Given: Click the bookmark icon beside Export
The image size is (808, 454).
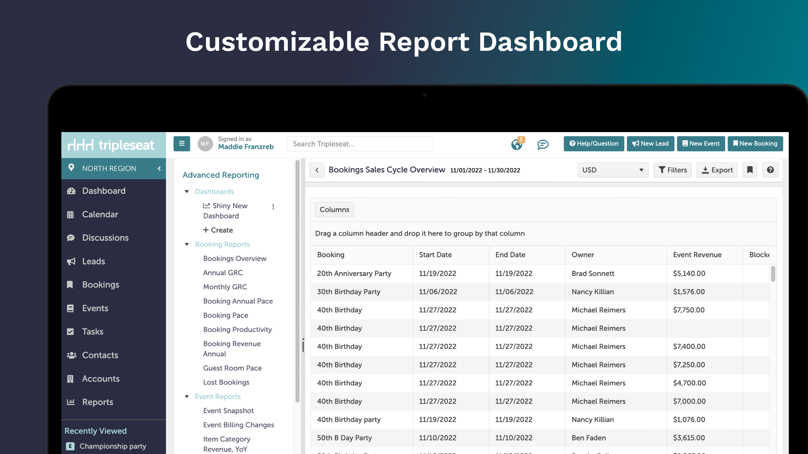Looking at the screenshot, I should click(x=749, y=170).
